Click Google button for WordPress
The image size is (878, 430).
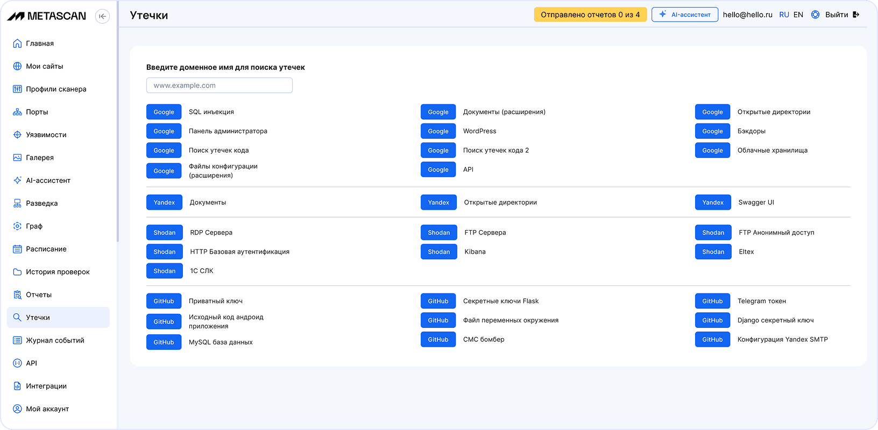(x=438, y=131)
